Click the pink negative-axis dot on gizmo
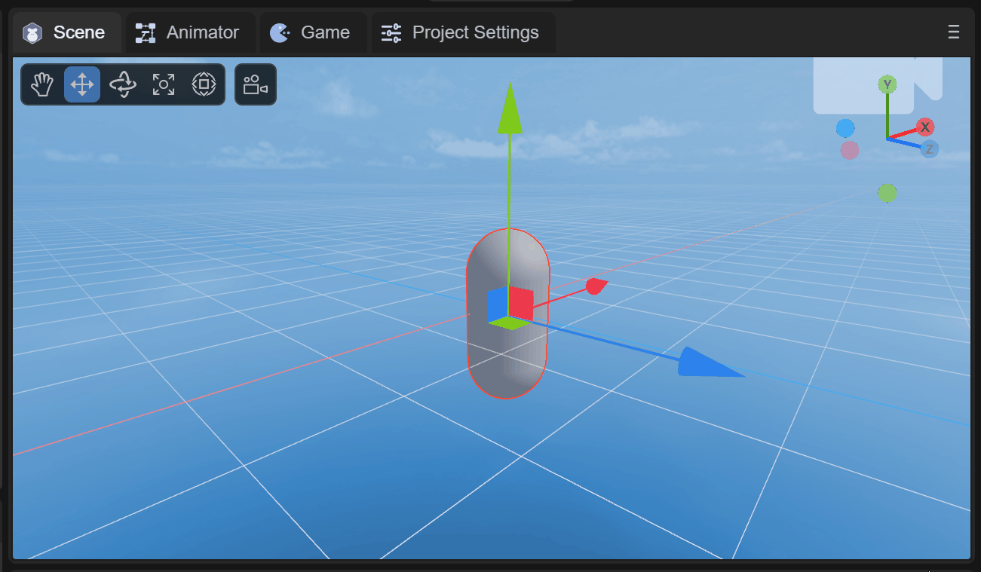Viewport: 981px width, 572px height. (850, 150)
